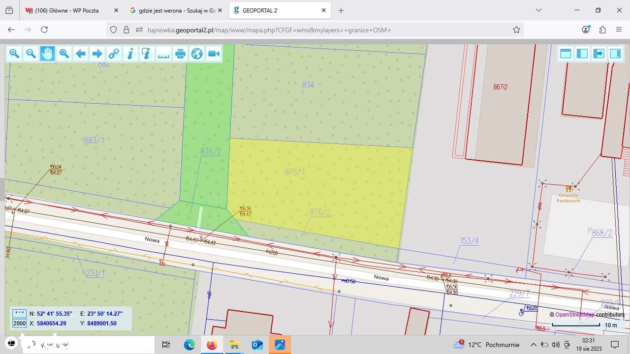Image resolution: width=630 pixels, height=354 pixels.
Task: Open File Explorer from the taskbar
Action: [x=234, y=345]
